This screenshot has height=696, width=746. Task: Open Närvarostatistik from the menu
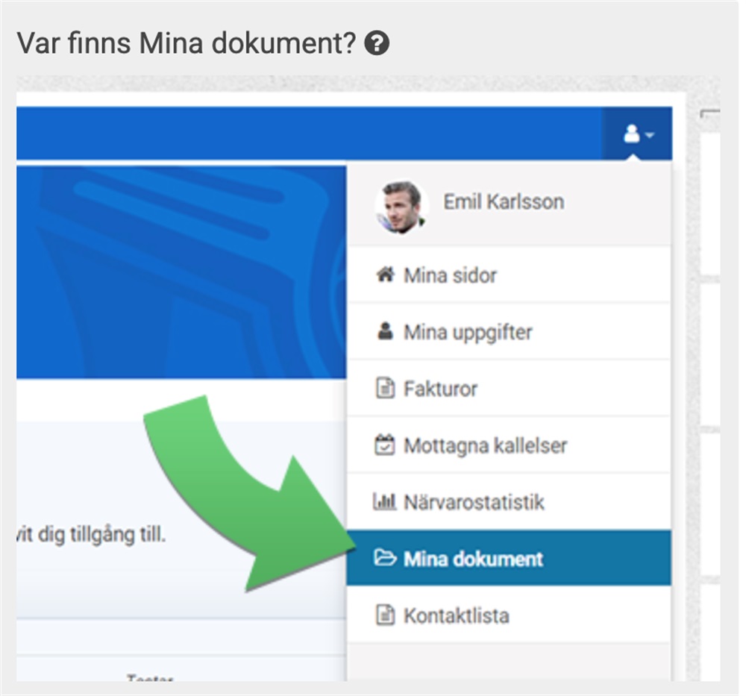pos(474,502)
